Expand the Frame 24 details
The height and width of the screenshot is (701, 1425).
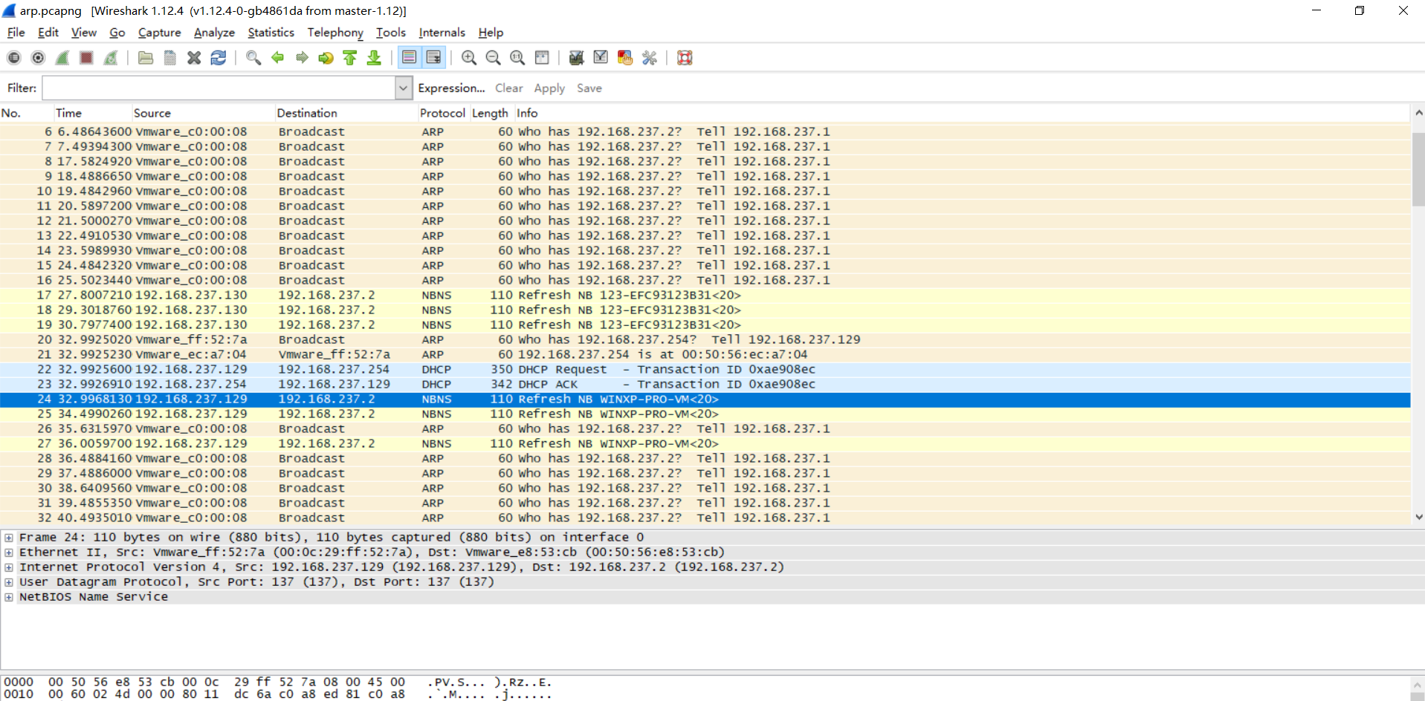click(9, 538)
